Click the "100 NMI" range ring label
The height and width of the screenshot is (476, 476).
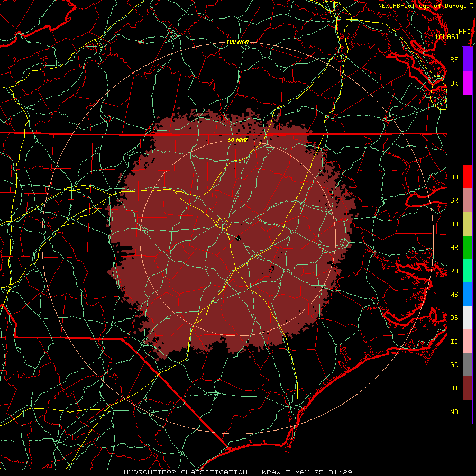coord(237,42)
